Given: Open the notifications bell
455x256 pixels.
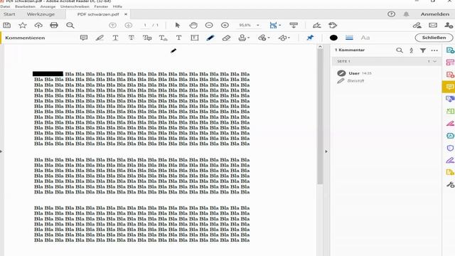Looking at the screenshot, I should (x=406, y=14).
